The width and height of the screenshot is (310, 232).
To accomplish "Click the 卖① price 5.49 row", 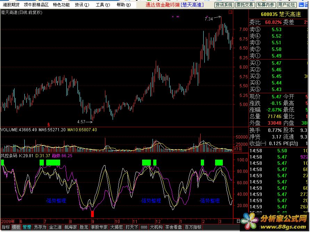I will pos(278,56).
